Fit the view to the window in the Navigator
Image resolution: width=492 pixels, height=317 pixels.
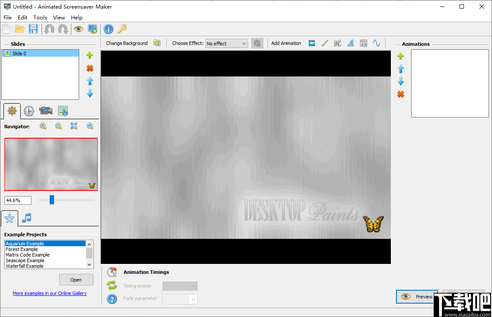[x=74, y=126]
